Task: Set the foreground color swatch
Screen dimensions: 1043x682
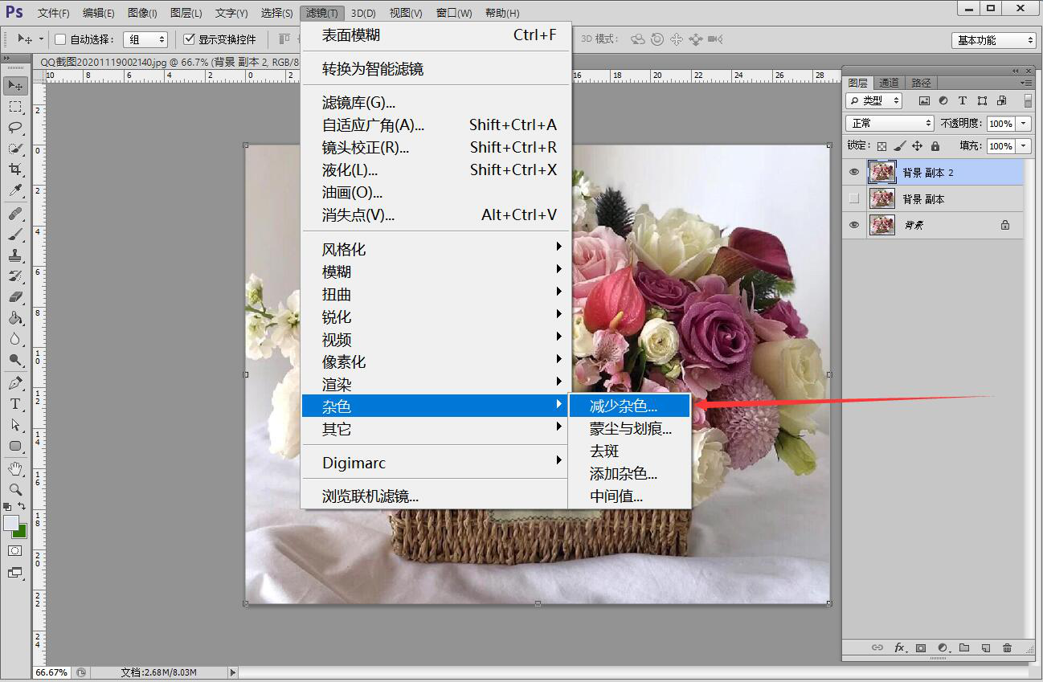Action: 11,523
